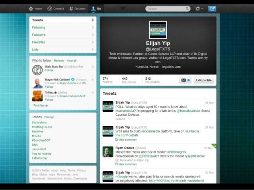This screenshot has width=254, height=190.
Task: Open the #RG13 trend
Action: pyautogui.click(x=36, y=136)
